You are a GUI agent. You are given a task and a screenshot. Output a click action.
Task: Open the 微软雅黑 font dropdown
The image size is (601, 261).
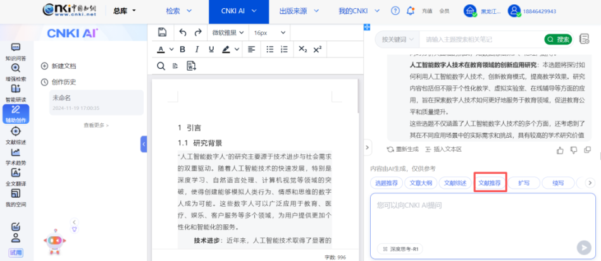228,32
